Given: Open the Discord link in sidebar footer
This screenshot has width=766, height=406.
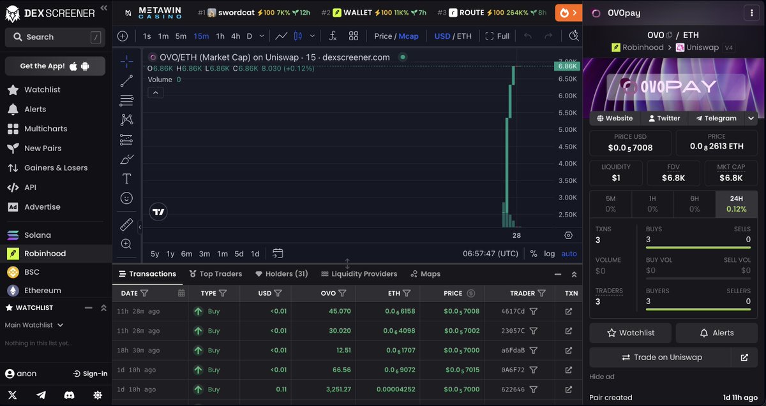Looking at the screenshot, I should [69, 395].
